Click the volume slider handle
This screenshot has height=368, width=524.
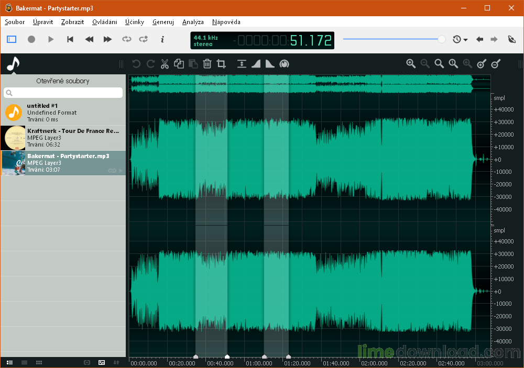coord(442,39)
